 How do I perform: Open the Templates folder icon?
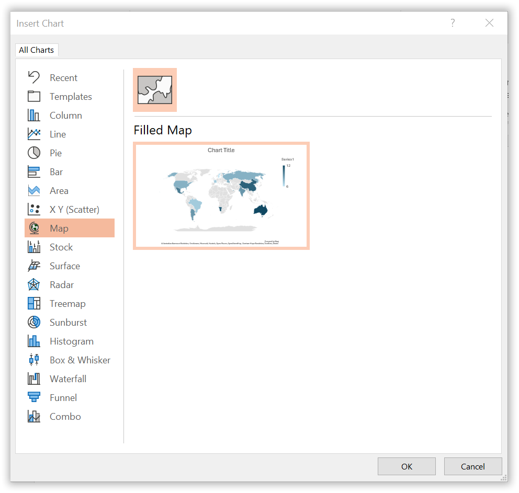coord(34,97)
